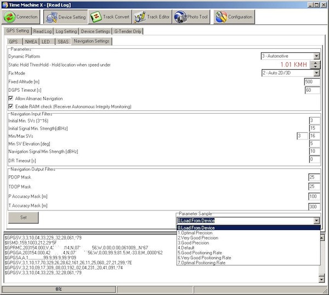Screen dimensions: 329x295
Task: Open the Log Setting tab
Action: [66, 31]
